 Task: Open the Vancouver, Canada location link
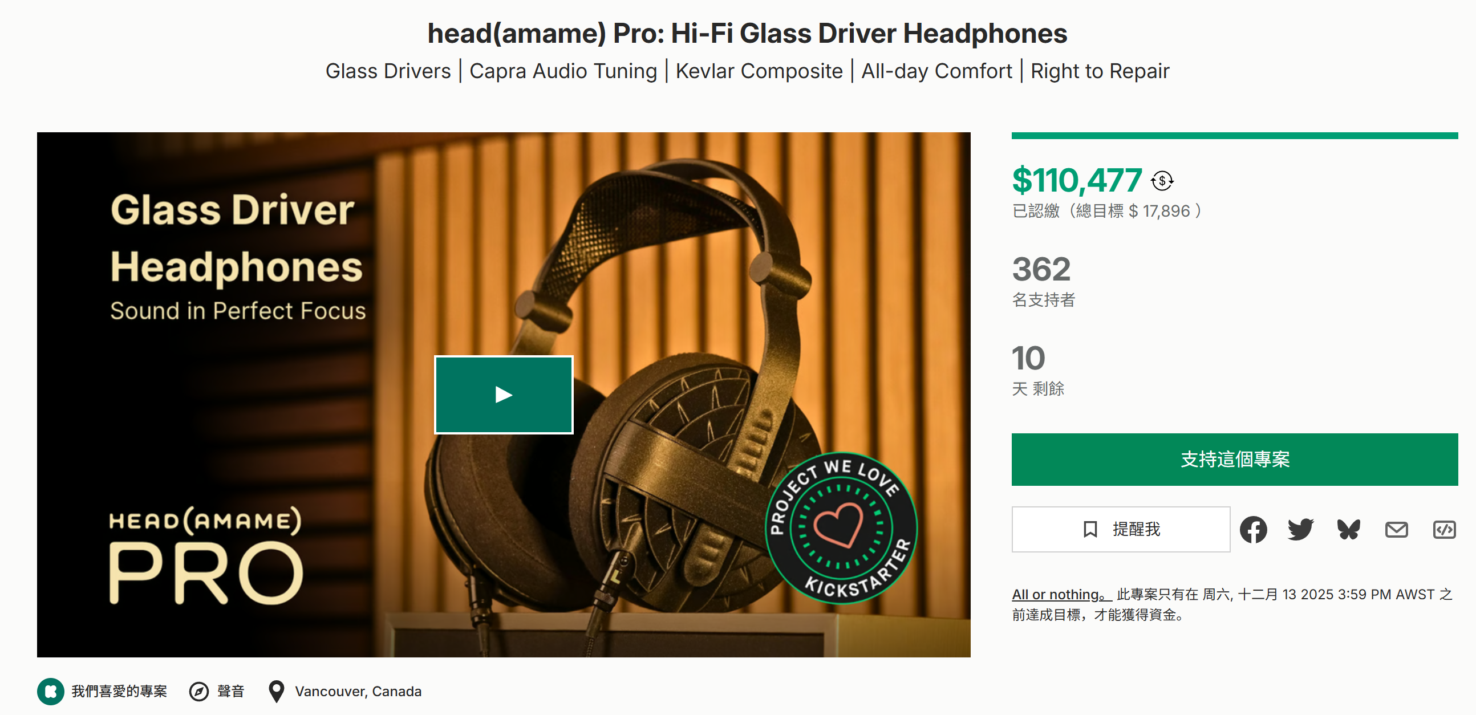click(x=358, y=691)
